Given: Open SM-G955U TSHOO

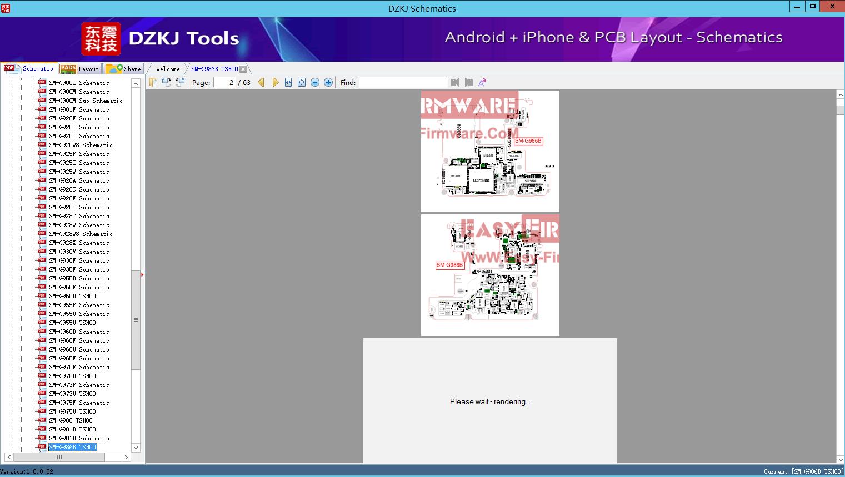Looking at the screenshot, I should 72,323.
